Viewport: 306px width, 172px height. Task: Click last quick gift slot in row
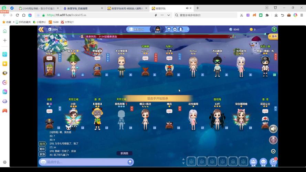[243, 161]
